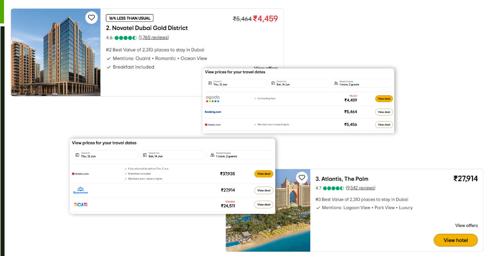Open the Check Out selector showing Sat, 14 Jun
The height and width of the screenshot is (256, 485).
(x=299, y=83)
